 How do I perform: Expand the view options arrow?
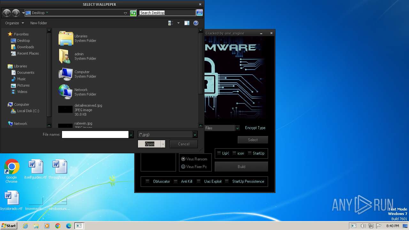(x=178, y=23)
